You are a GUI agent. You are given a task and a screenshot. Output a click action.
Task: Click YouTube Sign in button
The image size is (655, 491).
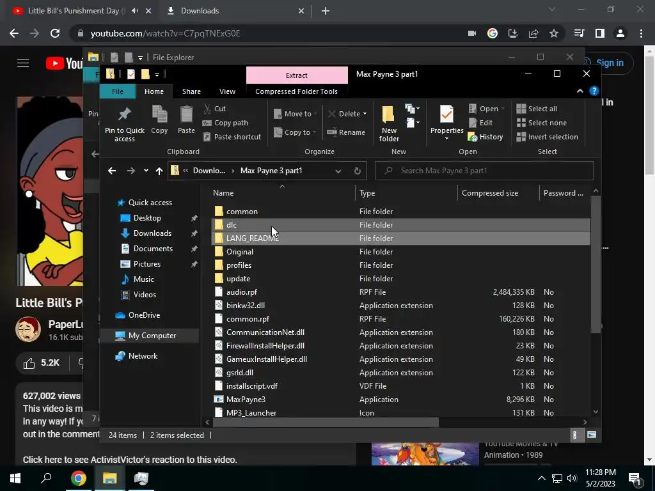[610, 63]
